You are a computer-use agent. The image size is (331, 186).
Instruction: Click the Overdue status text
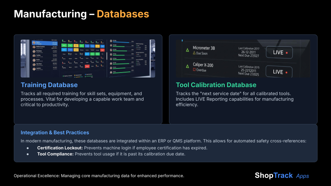point(201,70)
